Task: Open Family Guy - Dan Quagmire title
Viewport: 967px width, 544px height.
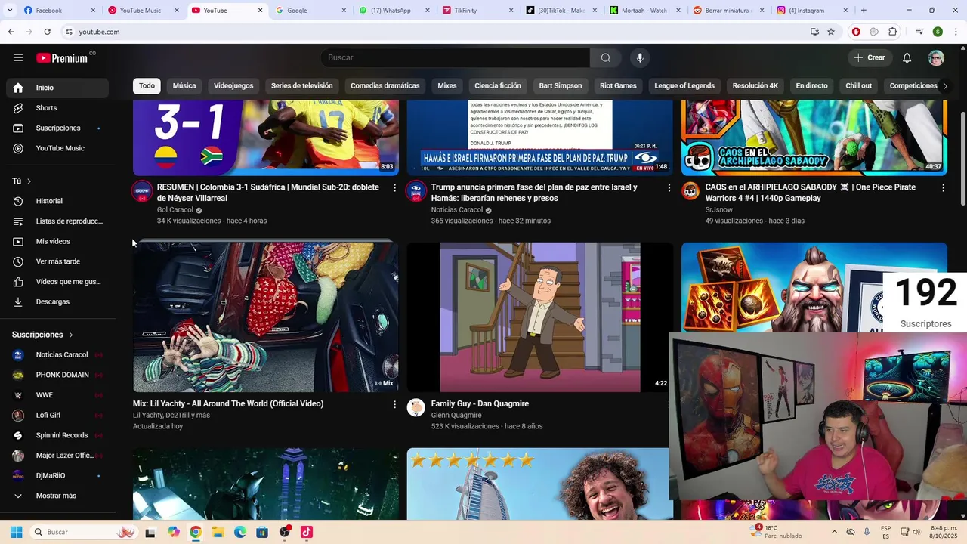Action: tap(480, 404)
